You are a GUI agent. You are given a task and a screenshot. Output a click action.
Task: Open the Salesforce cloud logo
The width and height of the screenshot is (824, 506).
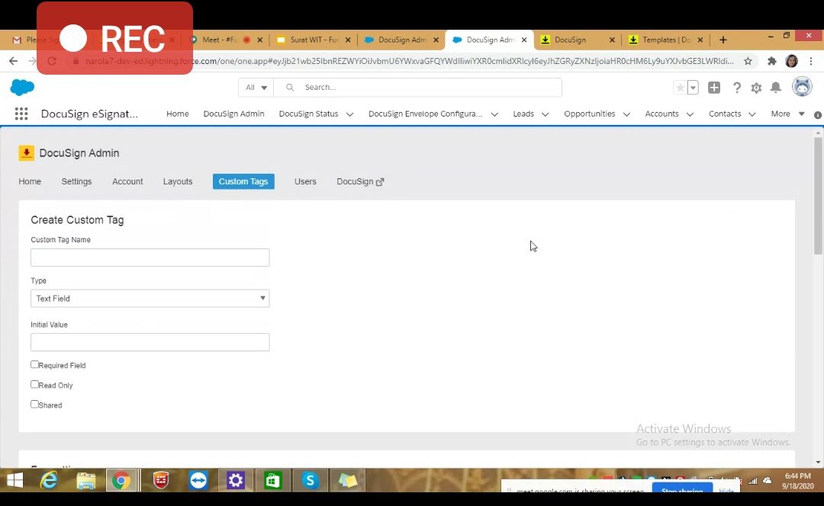coord(22,87)
